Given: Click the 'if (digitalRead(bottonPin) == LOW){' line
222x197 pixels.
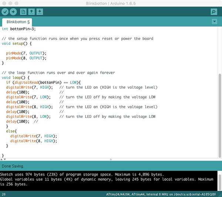Looking at the screenshot, I should pyautogui.click(x=43, y=82).
